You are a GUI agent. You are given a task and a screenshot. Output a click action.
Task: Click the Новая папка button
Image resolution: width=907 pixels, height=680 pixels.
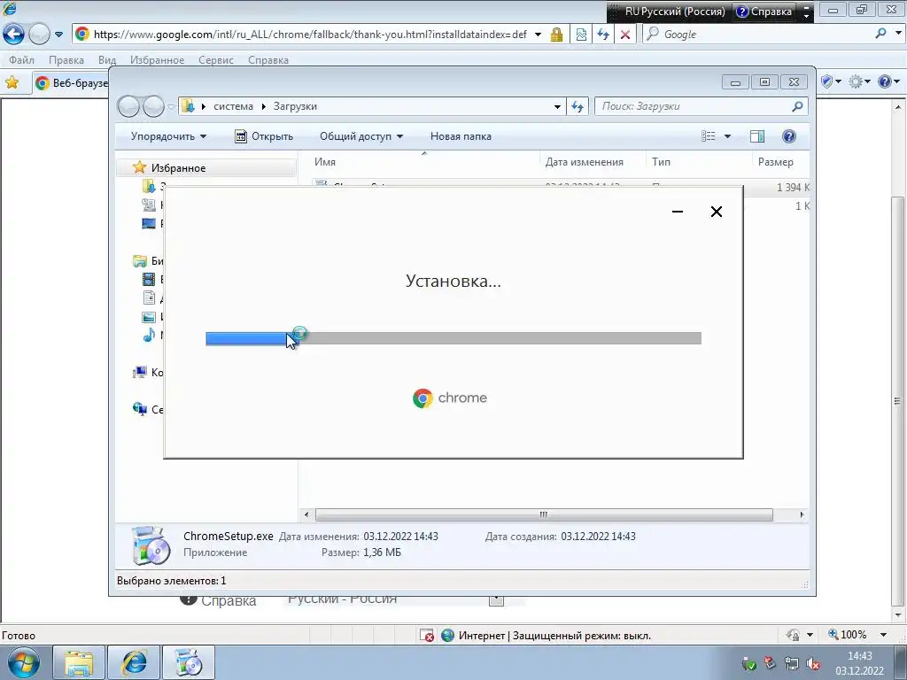(x=461, y=136)
